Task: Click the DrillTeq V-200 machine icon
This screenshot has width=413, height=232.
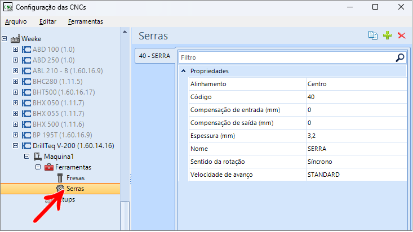Action: (x=26, y=146)
